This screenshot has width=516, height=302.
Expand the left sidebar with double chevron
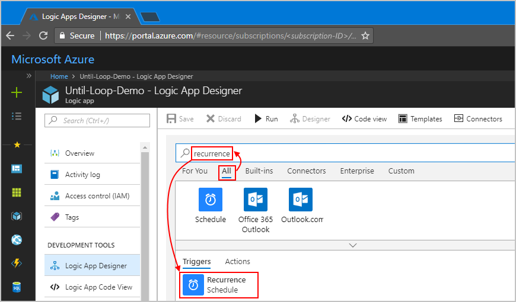pyautogui.click(x=29, y=76)
